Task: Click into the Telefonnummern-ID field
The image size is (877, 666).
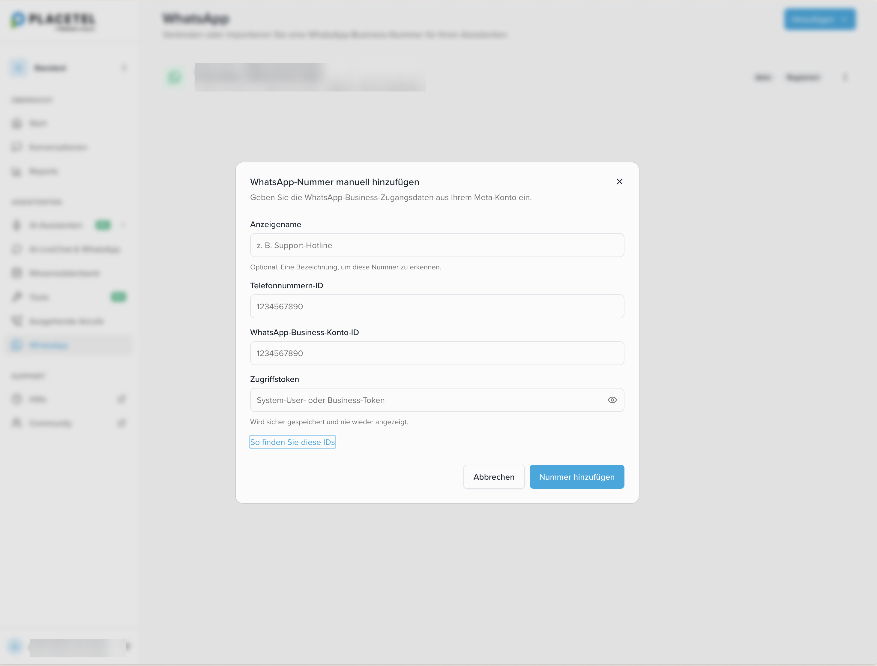Action: click(437, 306)
